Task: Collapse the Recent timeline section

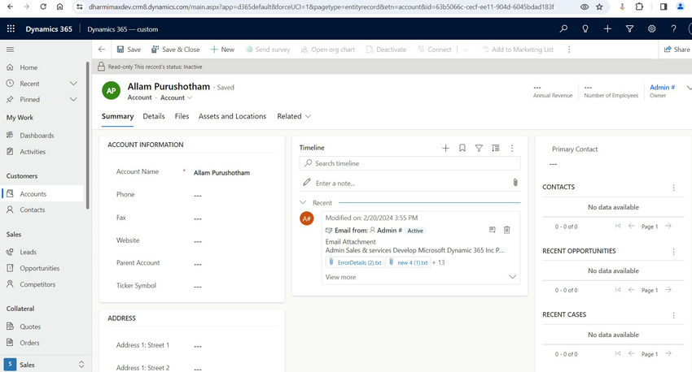Action: pos(303,202)
